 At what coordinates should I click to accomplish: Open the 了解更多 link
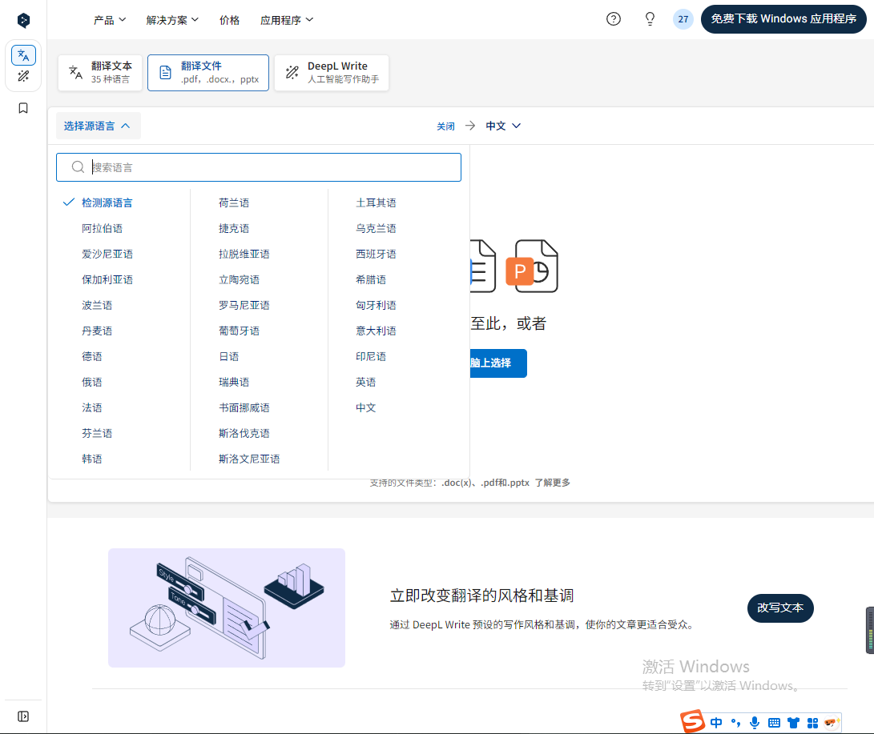coord(553,483)
